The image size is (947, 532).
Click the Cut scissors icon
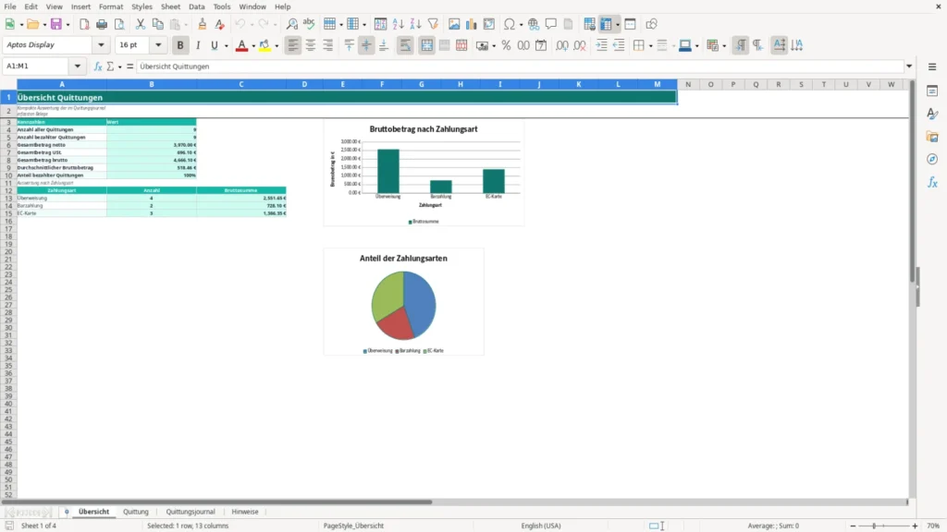(x=141, y=24)
